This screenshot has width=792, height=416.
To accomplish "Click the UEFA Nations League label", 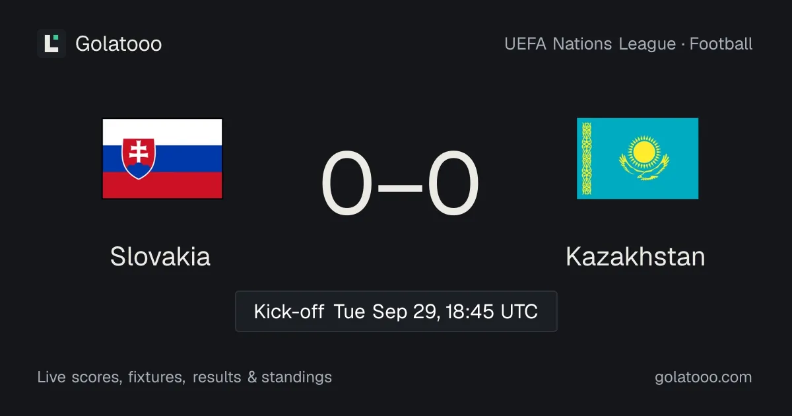I will pyautogui.click(x=590, y=44).
